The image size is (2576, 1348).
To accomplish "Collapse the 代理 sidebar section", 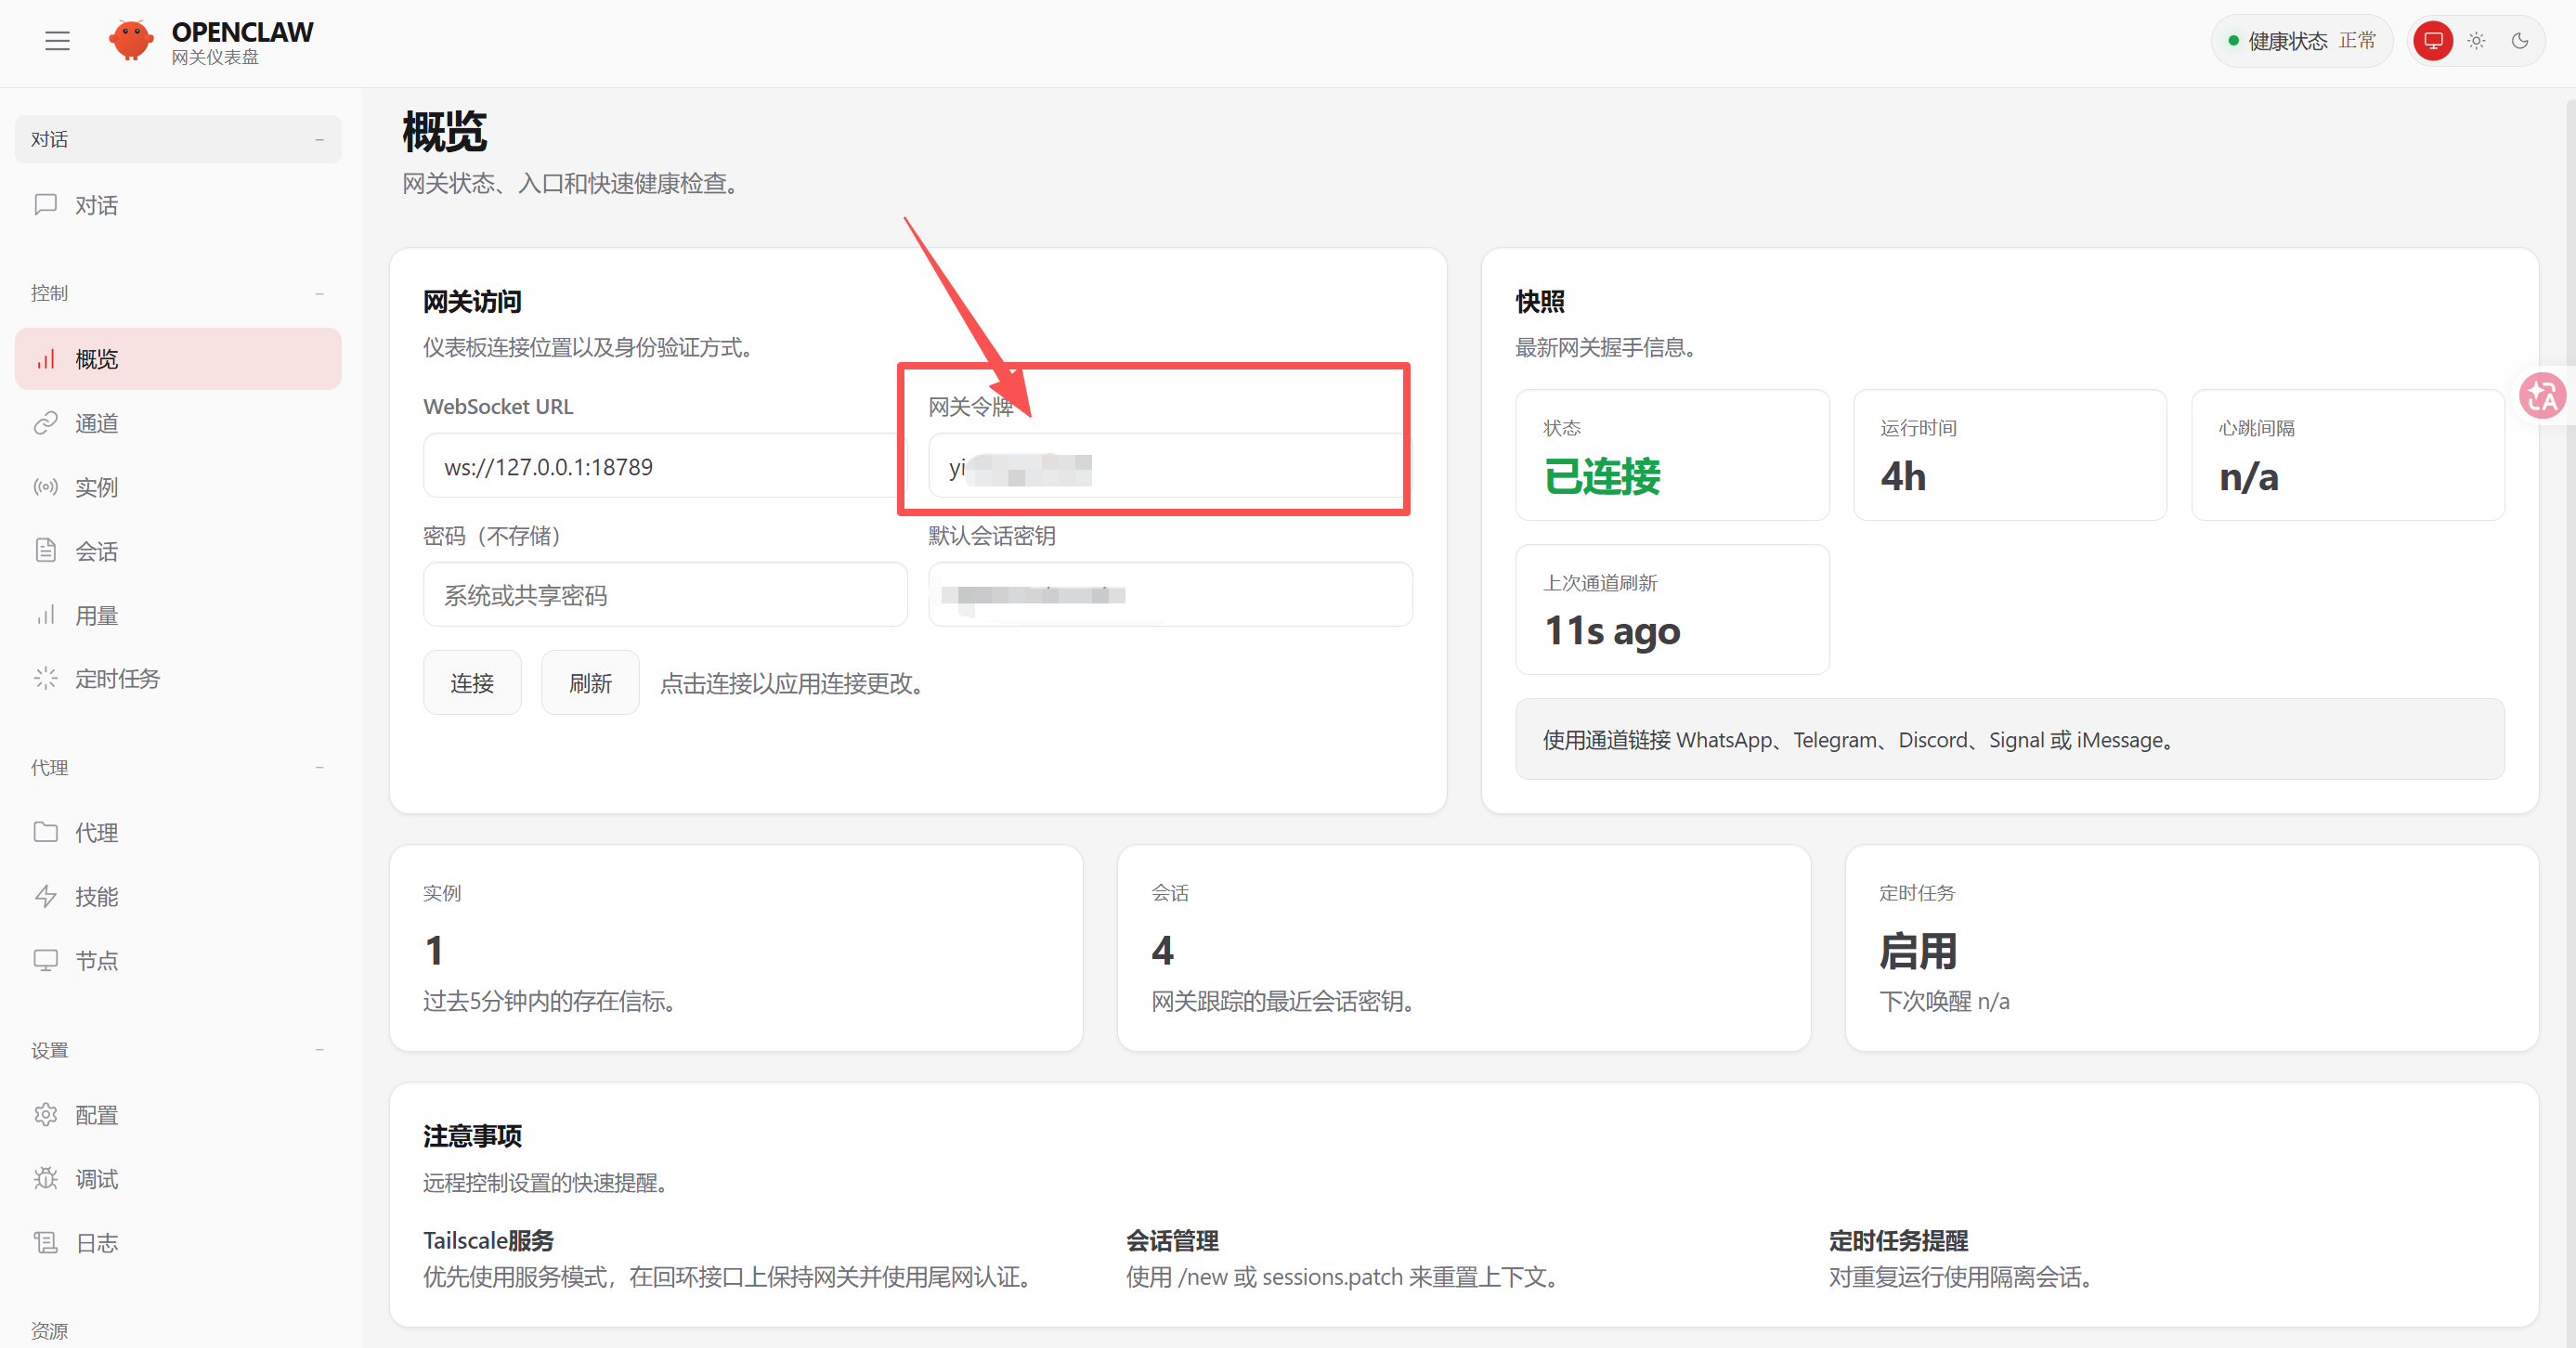I will pos(319,768).
